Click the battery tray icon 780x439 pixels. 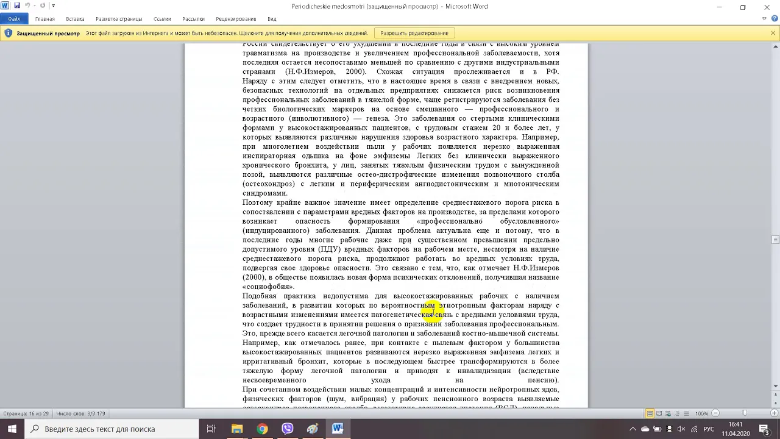657,429
